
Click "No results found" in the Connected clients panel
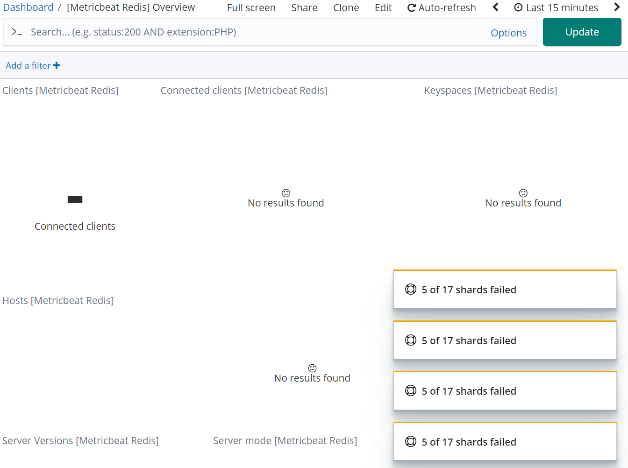click(x=285, y=203)
